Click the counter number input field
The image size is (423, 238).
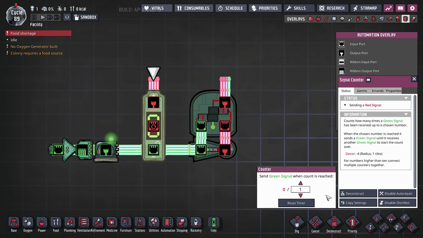pos(301,190)
